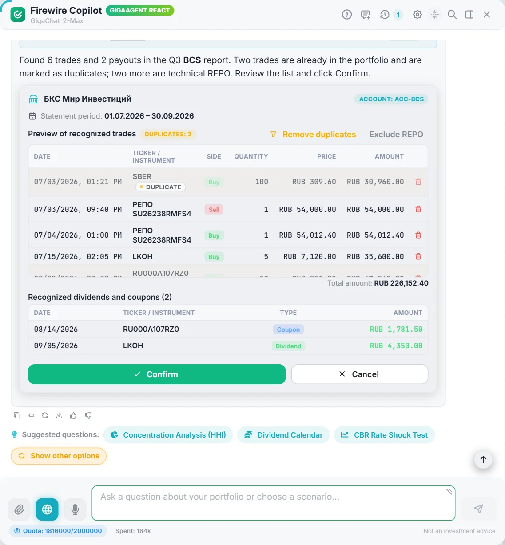This screenshot has height=545, width=505.
Task: Select CBR Rate Shock Test suggestion
Action: (x=384, y=435)
